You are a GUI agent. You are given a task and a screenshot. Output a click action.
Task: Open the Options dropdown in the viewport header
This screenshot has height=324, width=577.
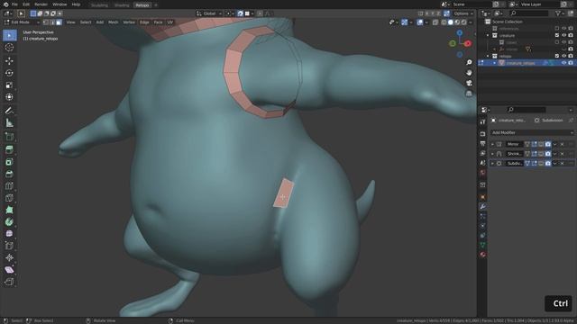(x=463, y=13)
